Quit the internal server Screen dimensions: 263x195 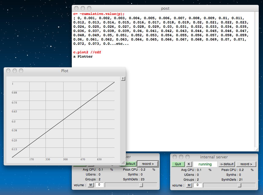click(x=178, y=164)
